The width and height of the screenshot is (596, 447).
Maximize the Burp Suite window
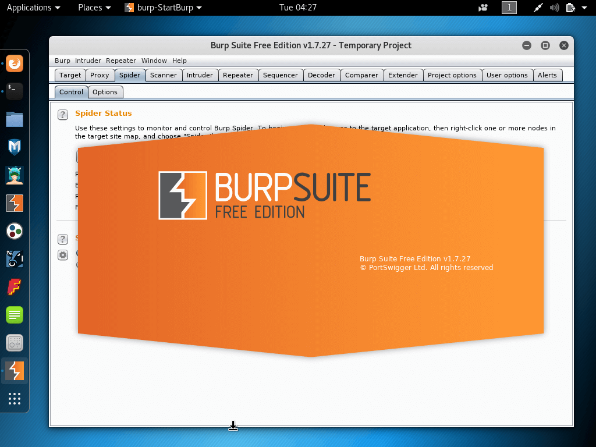point(545,45)
